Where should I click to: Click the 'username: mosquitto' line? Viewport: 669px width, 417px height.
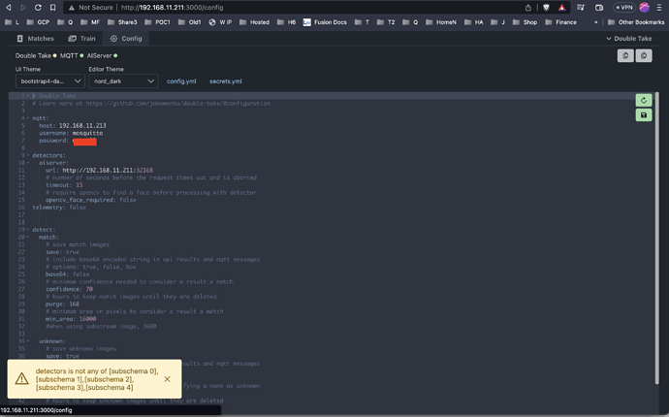pos(71,133)
